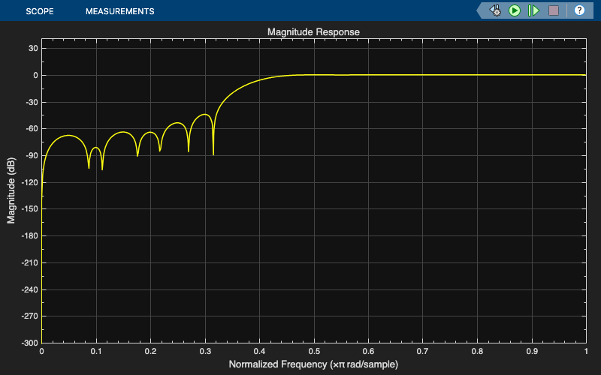Click the 0.9 tick label on x-axis
The image size is (601, 375).
[532, 351]
